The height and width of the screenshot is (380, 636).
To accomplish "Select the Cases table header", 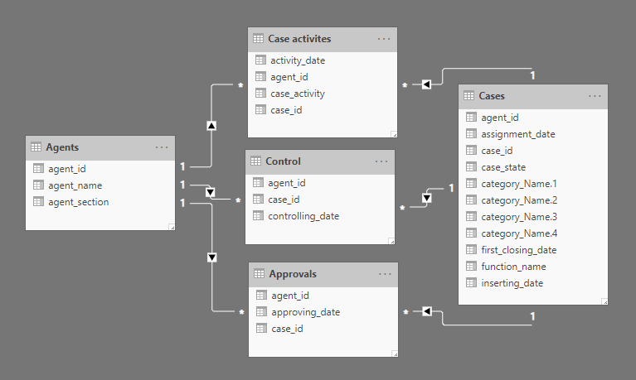I will point(533,96).
